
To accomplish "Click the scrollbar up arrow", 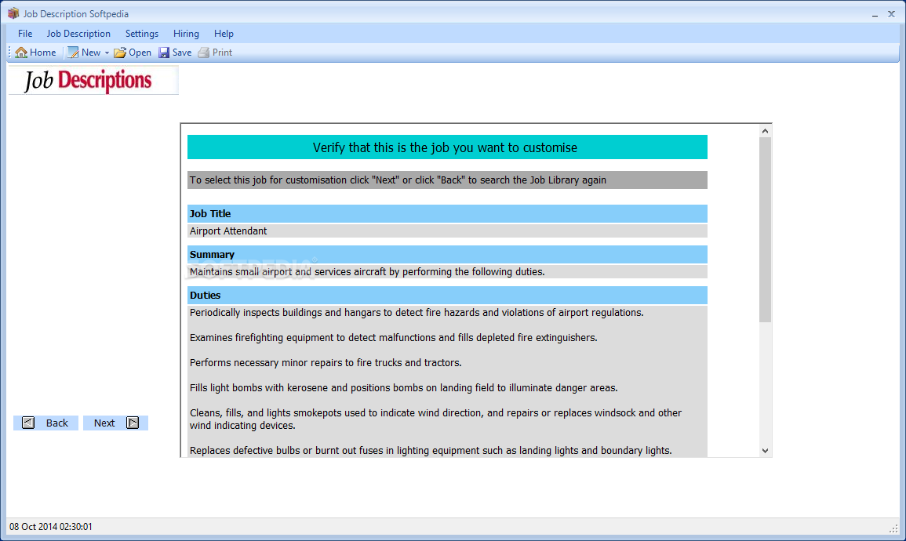I will [765, 131].
